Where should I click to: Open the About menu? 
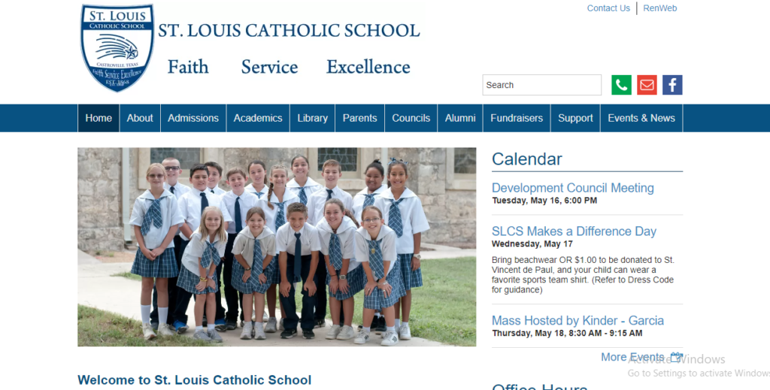[x=140, y=118]
